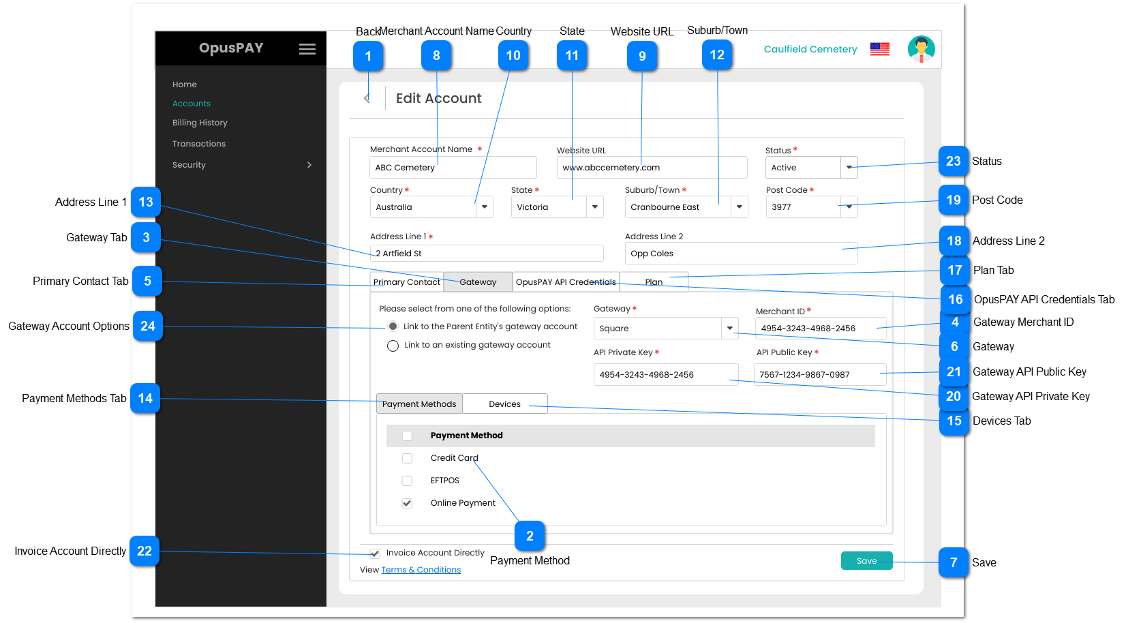Viewport: 1126px width, 623px height.
Task: Toggle Invoice Account Directly checkbox
Action: 375,553
